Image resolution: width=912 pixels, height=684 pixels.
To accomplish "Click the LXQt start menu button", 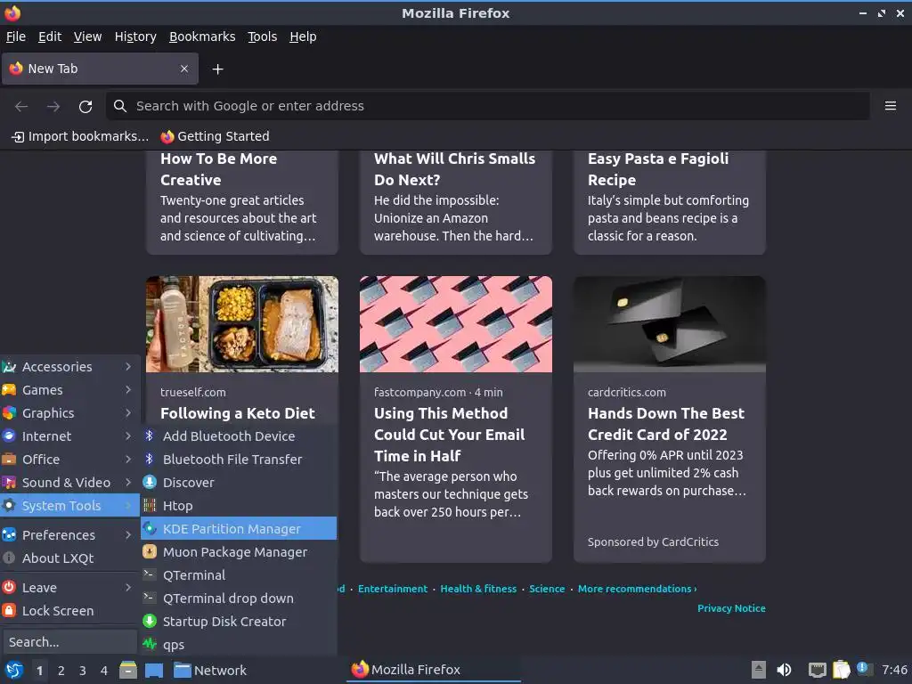I will tap(14, 671).
